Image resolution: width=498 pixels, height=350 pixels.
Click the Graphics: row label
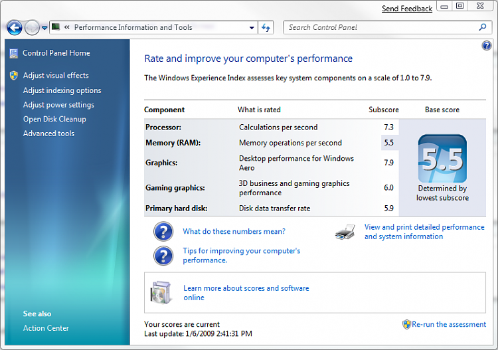click(x=161, y=163)
